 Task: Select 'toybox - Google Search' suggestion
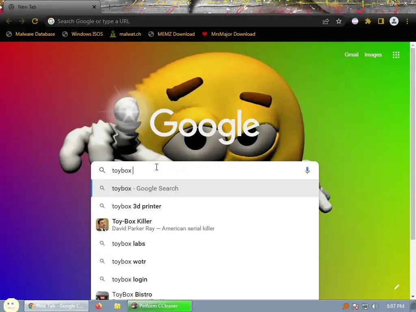(205, 188)
